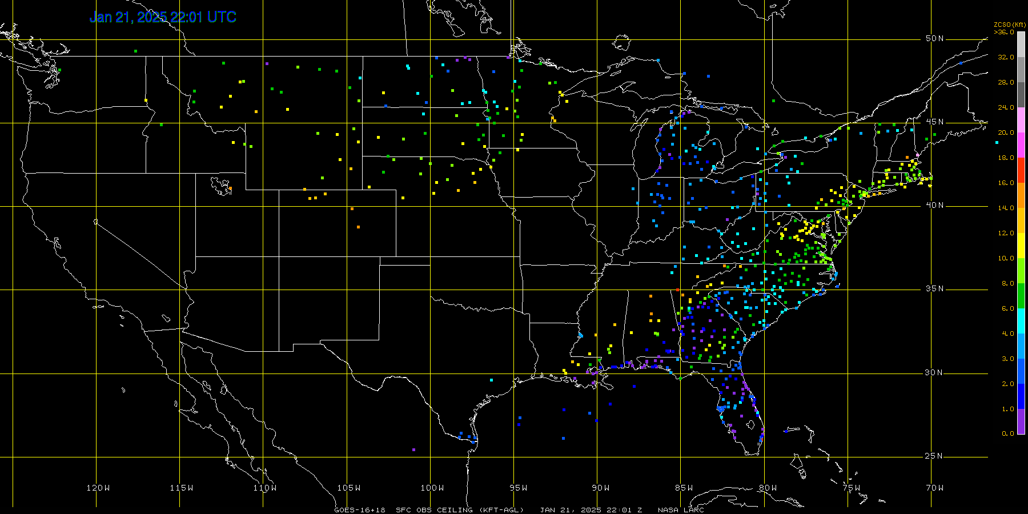Select the dark green color bar segment
This screenshot has width=1028, height=514.
[x=1021, y=296]
